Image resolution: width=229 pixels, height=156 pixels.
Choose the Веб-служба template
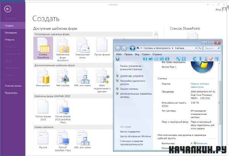(63, 78)
